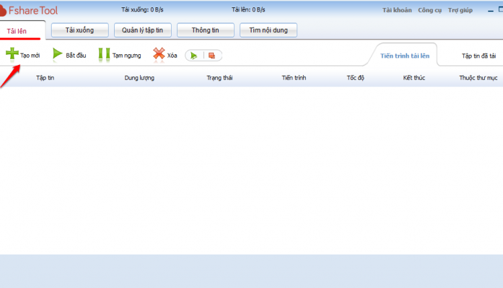
Task: Click the red X Xóa icon
Action: click(x=159, y=54)
